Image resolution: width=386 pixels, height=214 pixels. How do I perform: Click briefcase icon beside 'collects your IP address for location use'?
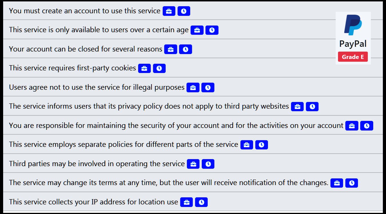pos(186,202)
